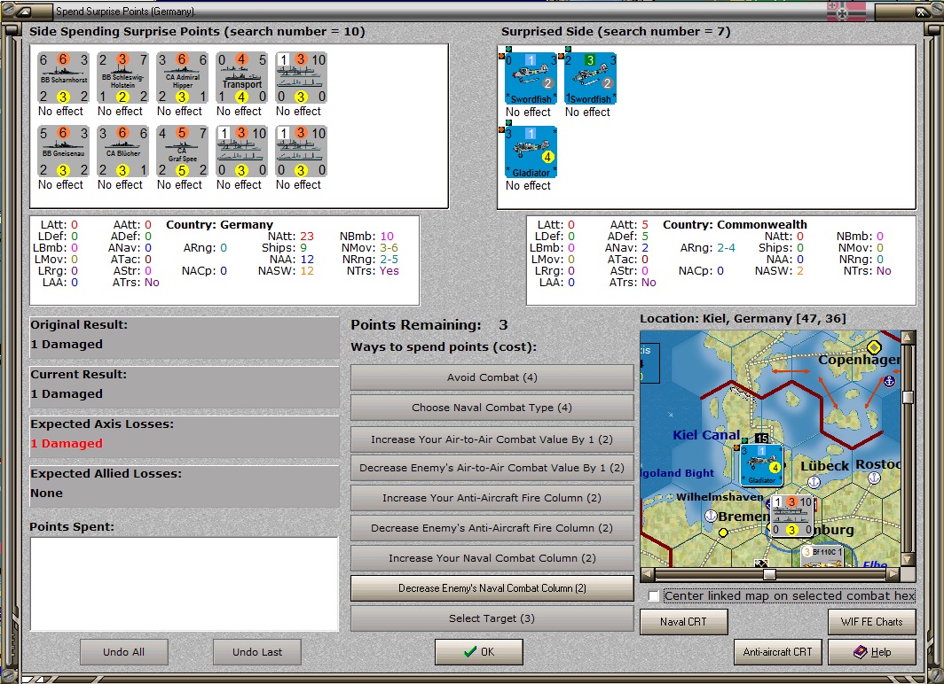The width and height of the screenshot is (944, 684).
Task: Select the green-numbered Swordfish aircraft counter
Action: [x=591, y=79]
